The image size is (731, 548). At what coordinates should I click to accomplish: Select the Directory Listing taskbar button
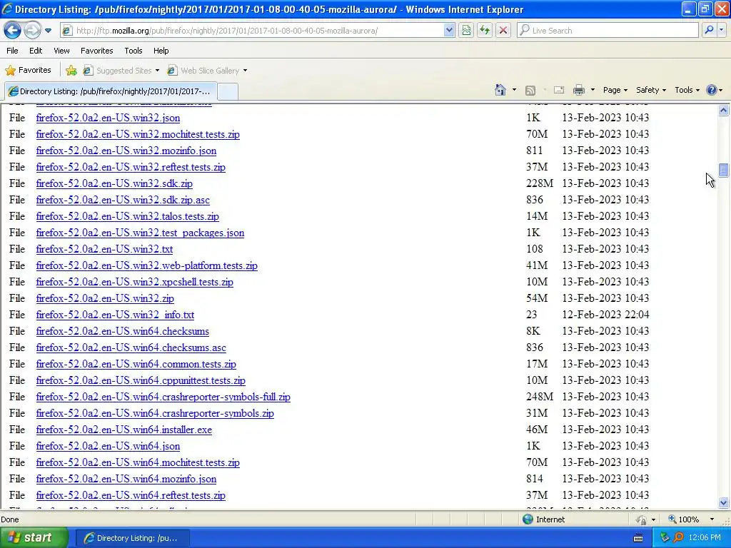pyautogui.click(x=132, y=538)
